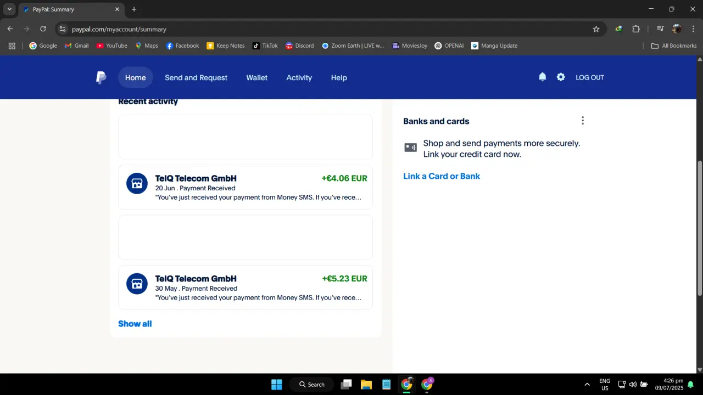Open File Explorer from the taskbar
This screenshot has width=703, height=395.
366,385
